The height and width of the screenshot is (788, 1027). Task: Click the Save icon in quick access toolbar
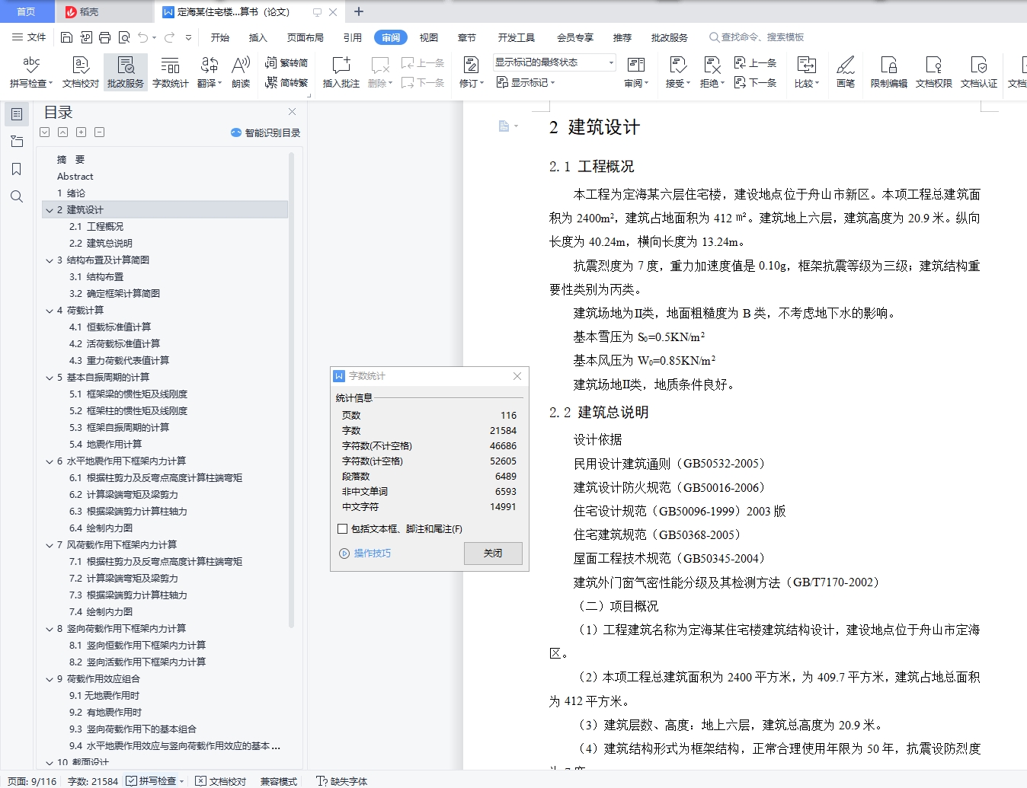click(x=66, y=37)
